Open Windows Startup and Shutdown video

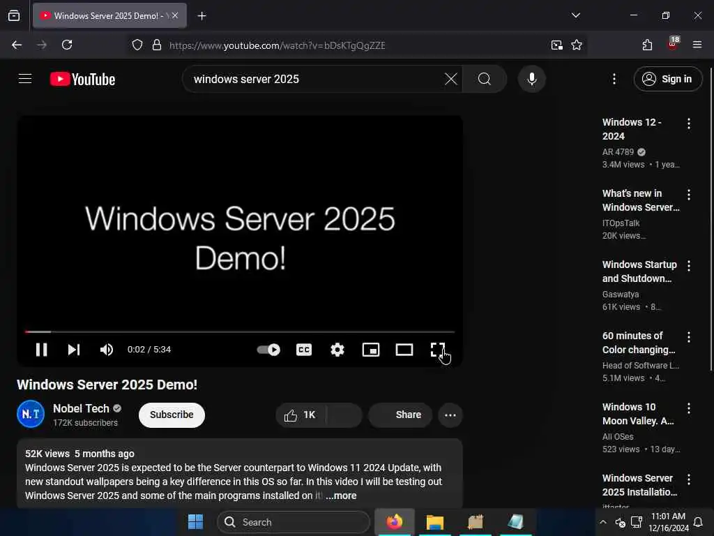pyautogui.click(x=639, y=271)
